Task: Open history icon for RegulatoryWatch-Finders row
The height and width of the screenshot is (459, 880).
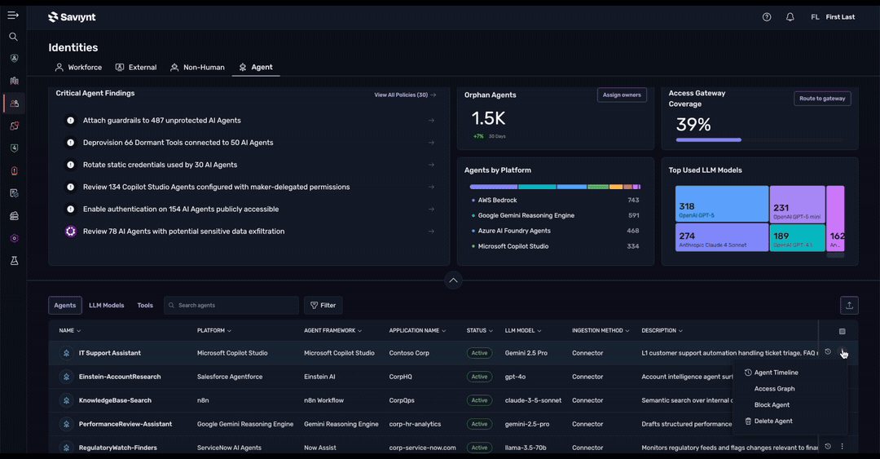Action: [828, 447]
